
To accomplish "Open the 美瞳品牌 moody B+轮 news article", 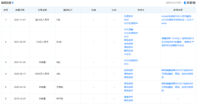I will (x=178, y=42).
